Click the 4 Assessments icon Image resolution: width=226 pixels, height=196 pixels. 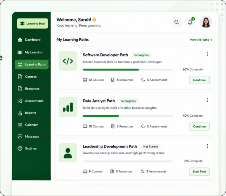(143, 80)
